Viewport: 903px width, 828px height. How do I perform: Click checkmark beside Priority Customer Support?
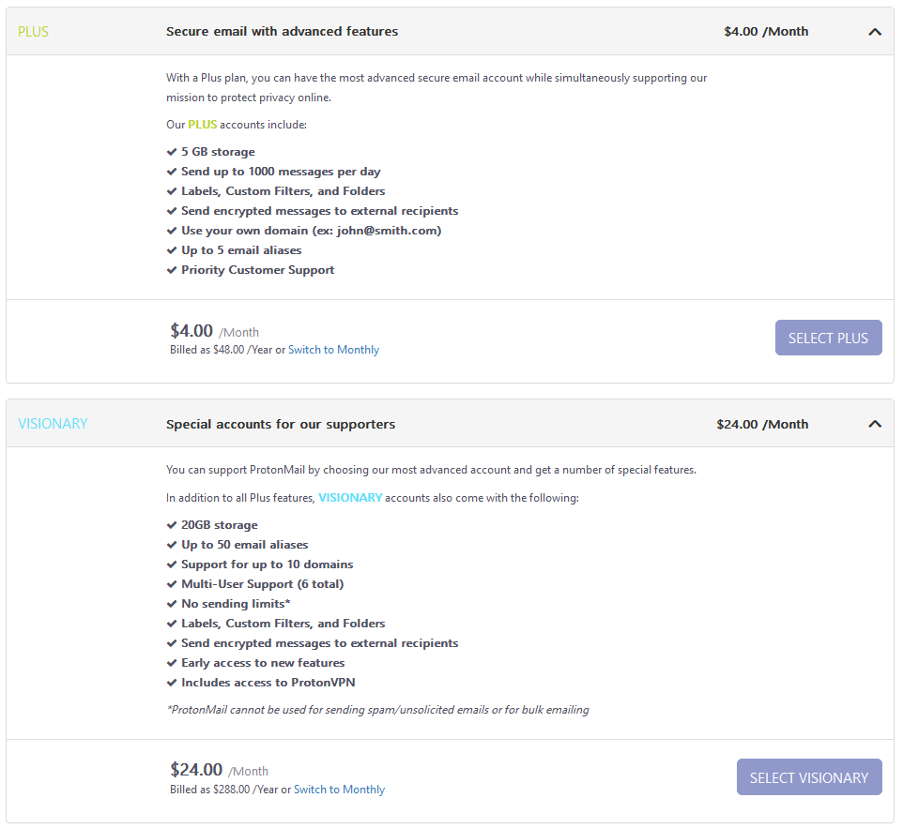click(x=172, y=270)
